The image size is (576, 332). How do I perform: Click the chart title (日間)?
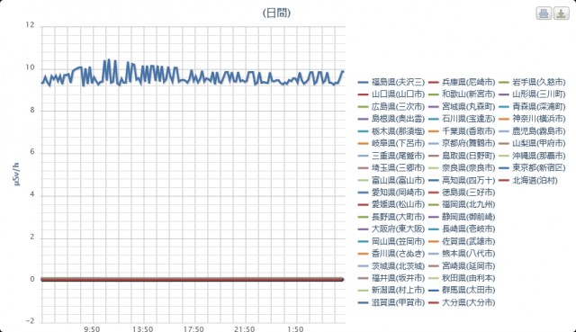(276, 13)
